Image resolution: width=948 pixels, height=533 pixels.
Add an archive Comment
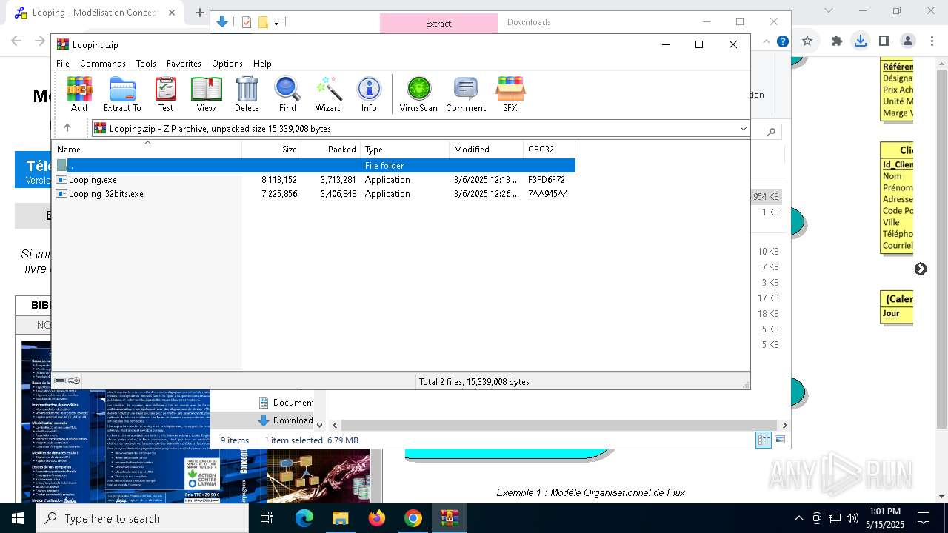[466, 94]
